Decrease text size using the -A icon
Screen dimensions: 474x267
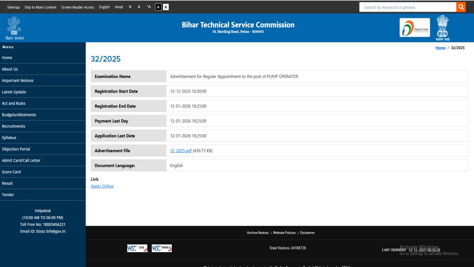click(130, 7)
